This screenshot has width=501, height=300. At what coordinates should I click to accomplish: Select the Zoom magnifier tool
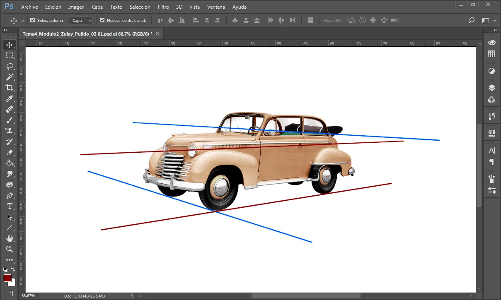10,249
